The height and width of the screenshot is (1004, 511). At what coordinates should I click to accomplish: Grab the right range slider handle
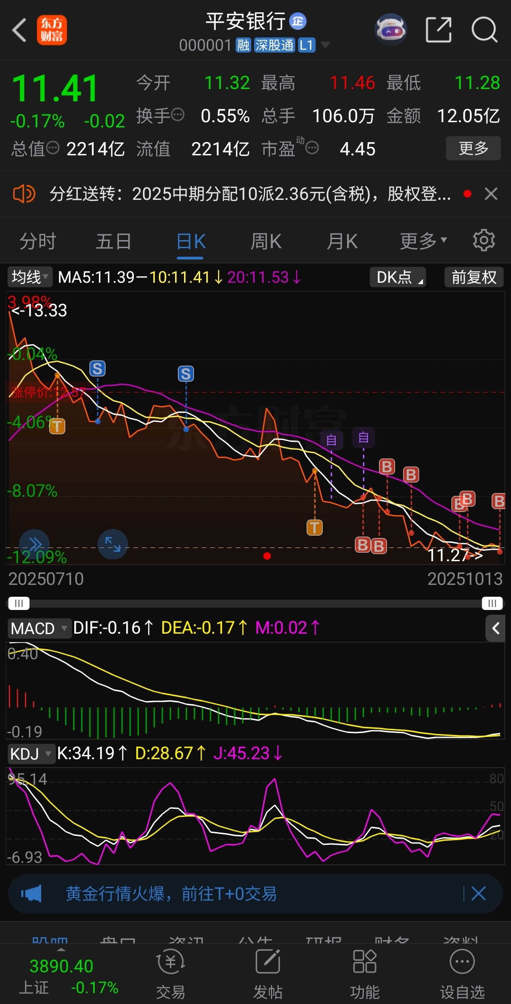tap(492, 603)
